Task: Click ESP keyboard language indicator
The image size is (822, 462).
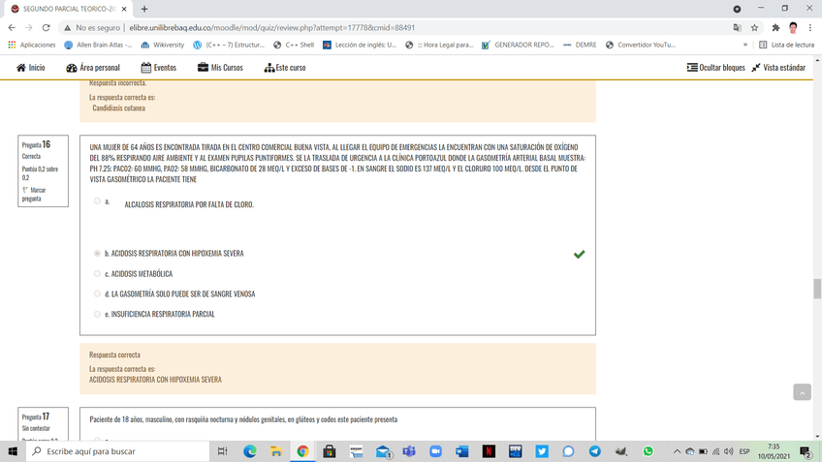Action: point(744,451)
